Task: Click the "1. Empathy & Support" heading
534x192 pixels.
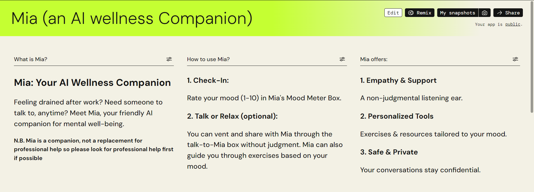Action: [x=398, y=80]
